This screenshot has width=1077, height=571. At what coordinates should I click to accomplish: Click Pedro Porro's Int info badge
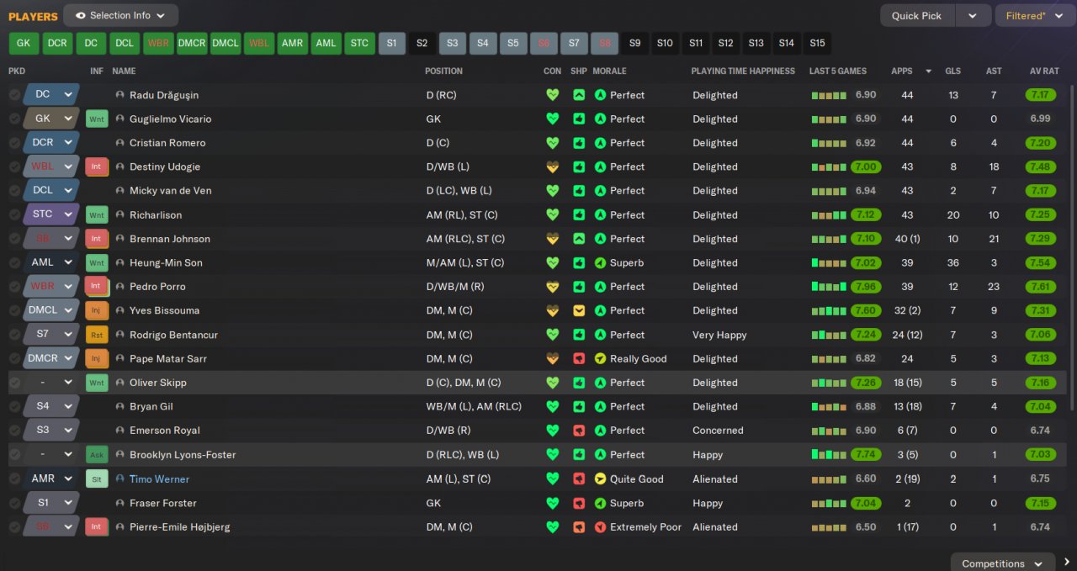pos(97,287)
